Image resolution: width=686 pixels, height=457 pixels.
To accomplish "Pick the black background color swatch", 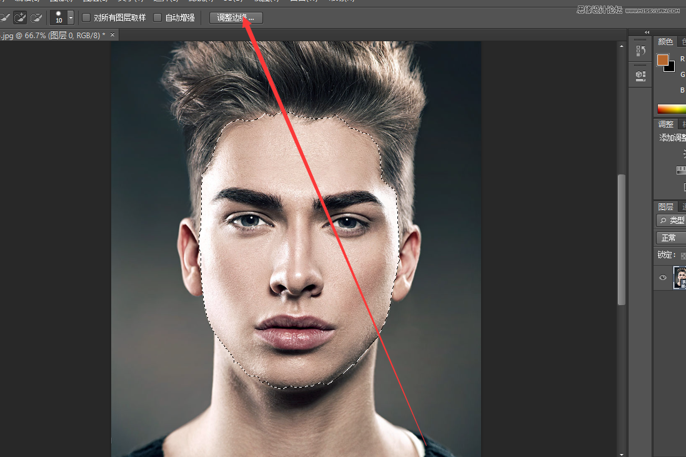I will [670, 68].
